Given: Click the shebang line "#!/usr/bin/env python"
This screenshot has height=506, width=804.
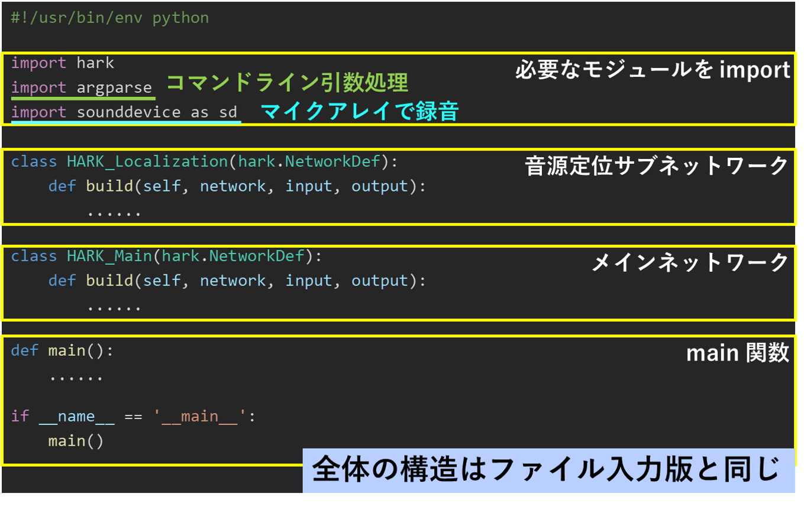Looking at the screenshot, I should [x=109, y=18].
